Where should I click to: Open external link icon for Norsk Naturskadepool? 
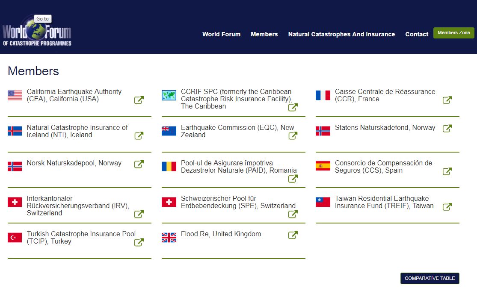point(139,164)
